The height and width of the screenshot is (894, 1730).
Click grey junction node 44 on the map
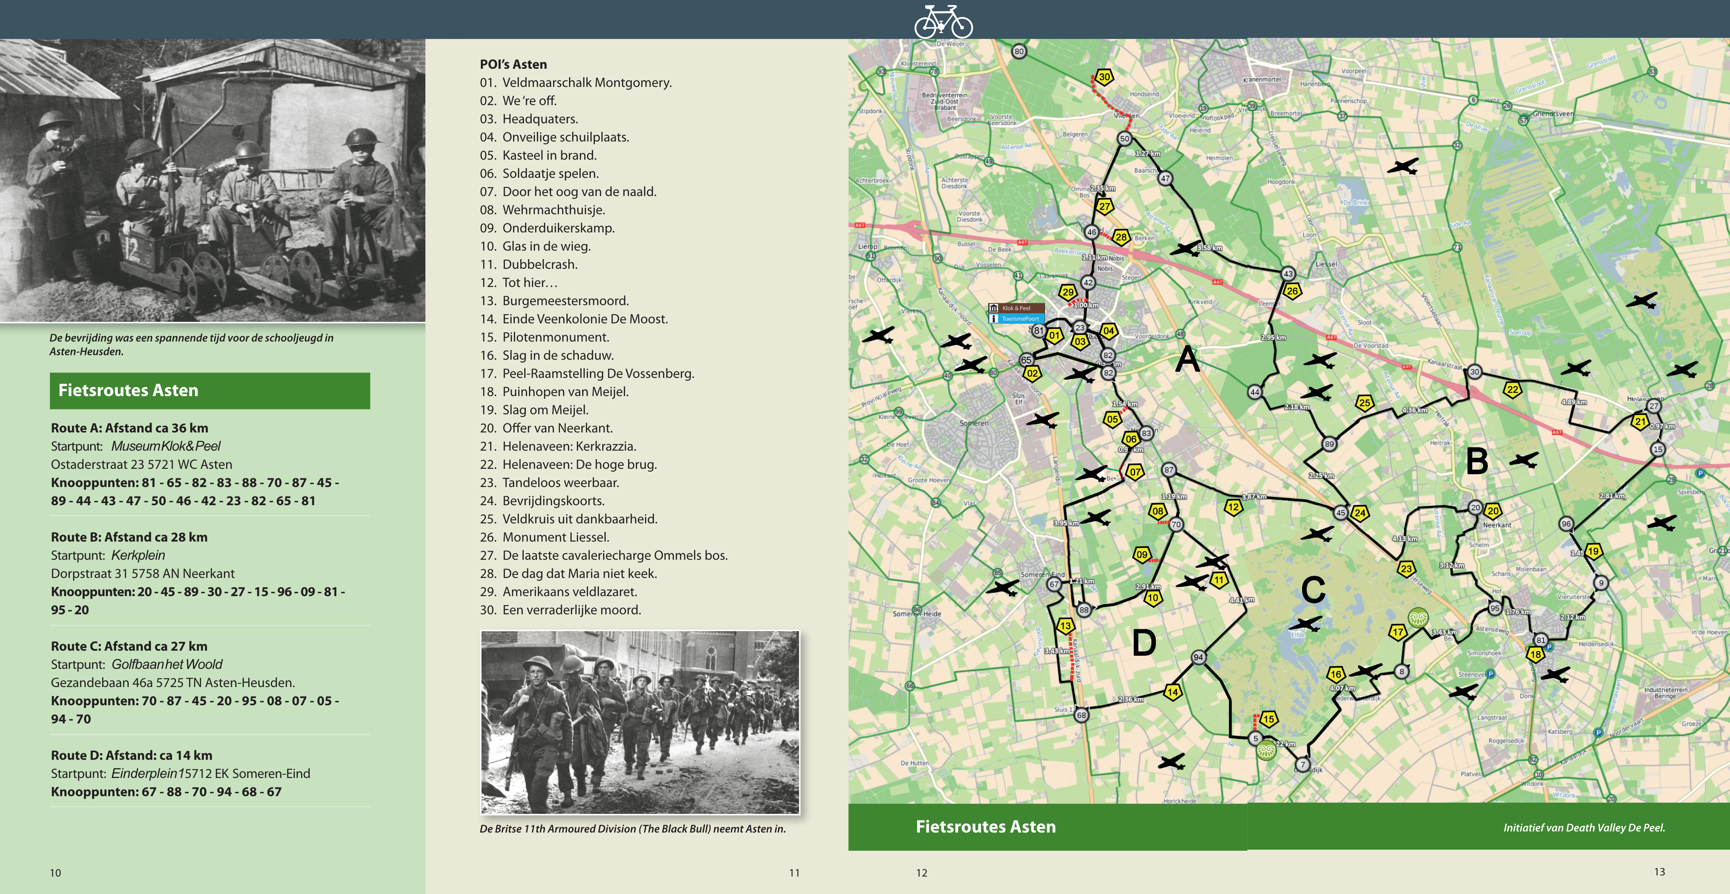pos(1254,392)
